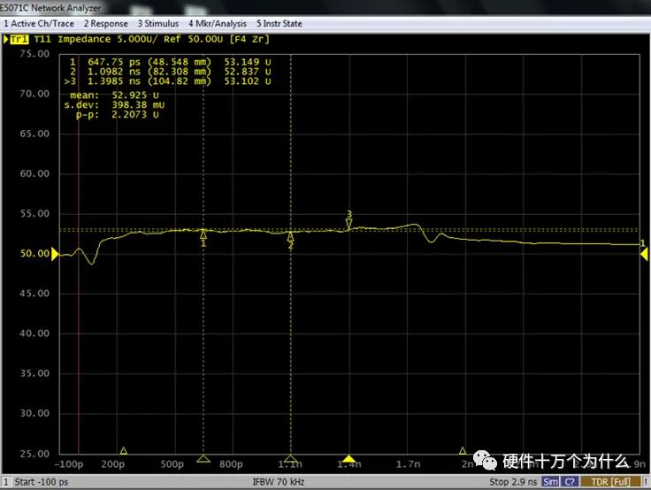Click marker 2's hollow triangle on the bottom axis
The width and height of the screenshot is (651, 490).
290,457
